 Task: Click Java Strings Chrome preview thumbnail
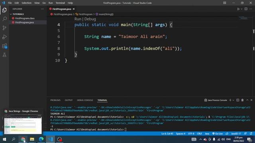point(23,124)
